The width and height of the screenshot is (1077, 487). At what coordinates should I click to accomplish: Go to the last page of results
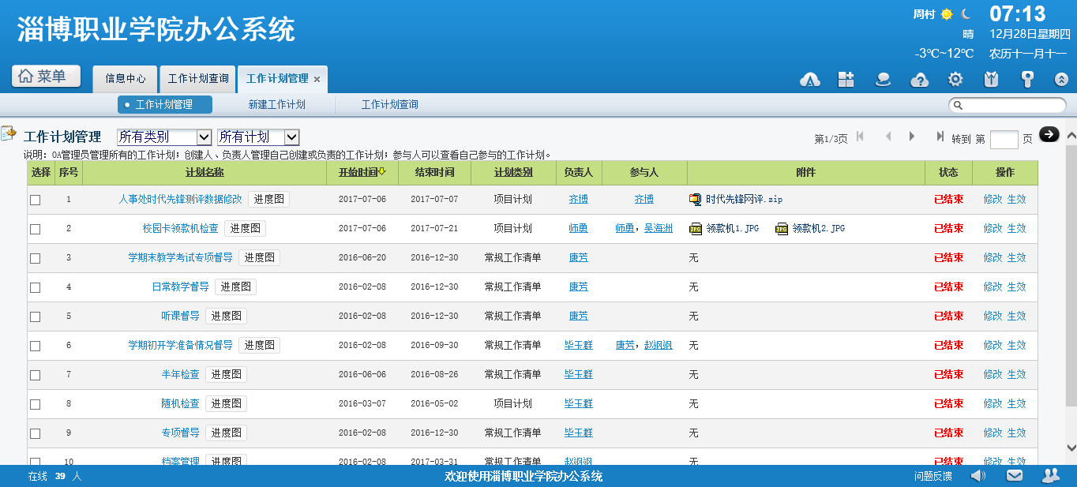(x=940, y=137)
